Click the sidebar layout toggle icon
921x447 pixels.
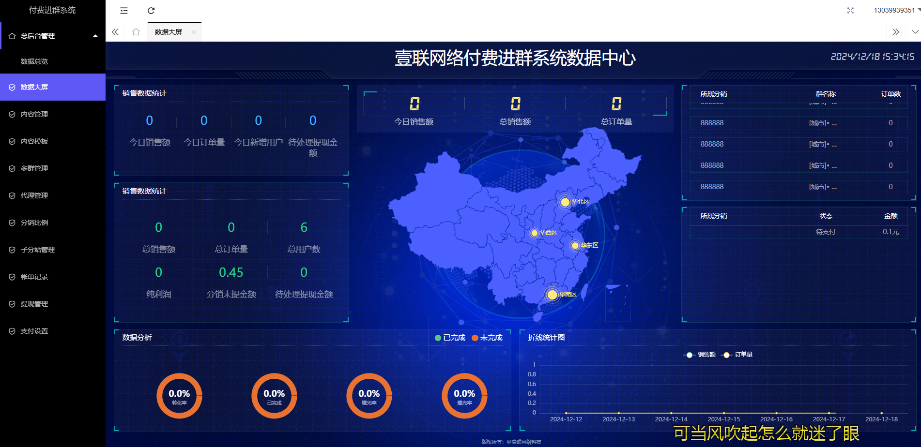(123, 10)
